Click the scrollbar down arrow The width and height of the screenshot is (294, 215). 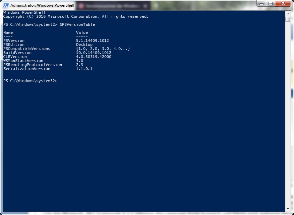(288, 209)
